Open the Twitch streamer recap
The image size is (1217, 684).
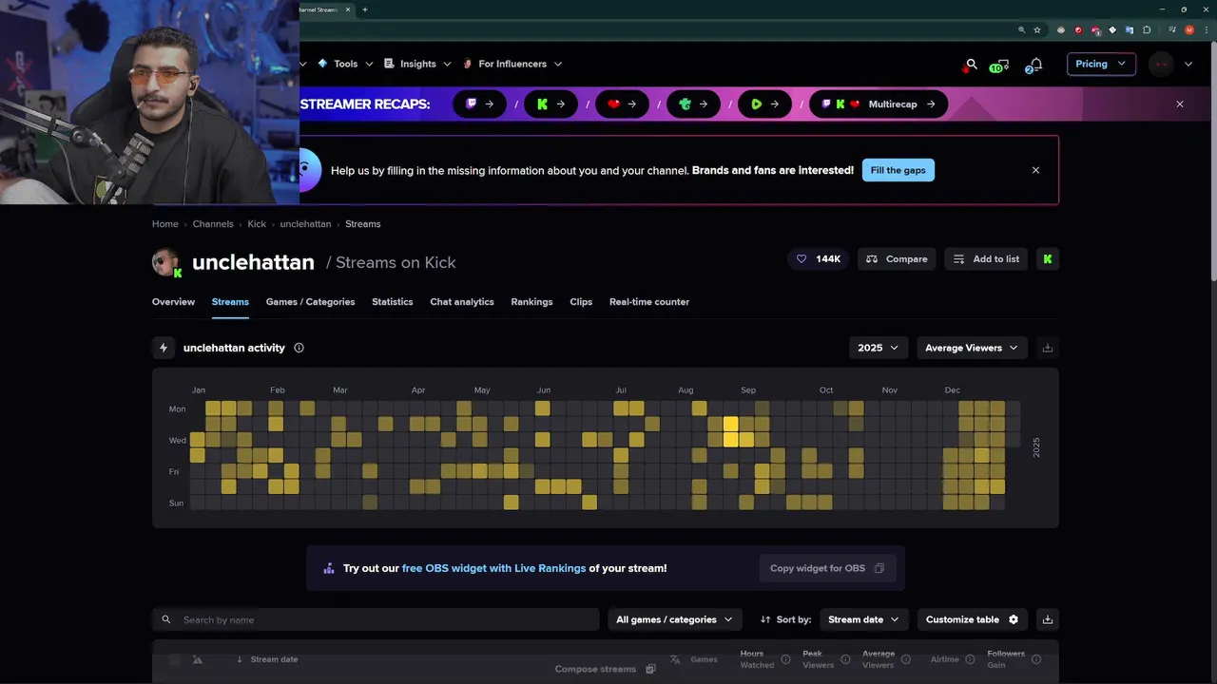(x=479, y=104)
